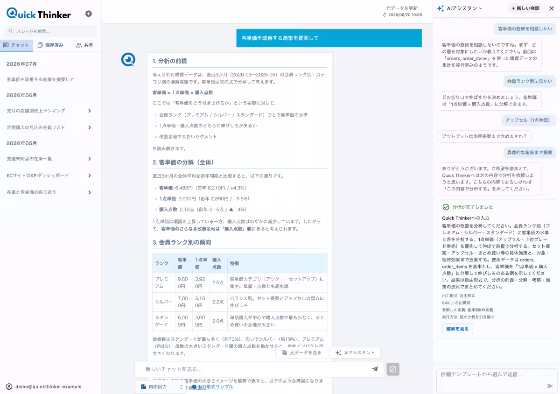Click the database icon in 元データを見る
The width and height of the screenshot is (560, 394).
284,353
